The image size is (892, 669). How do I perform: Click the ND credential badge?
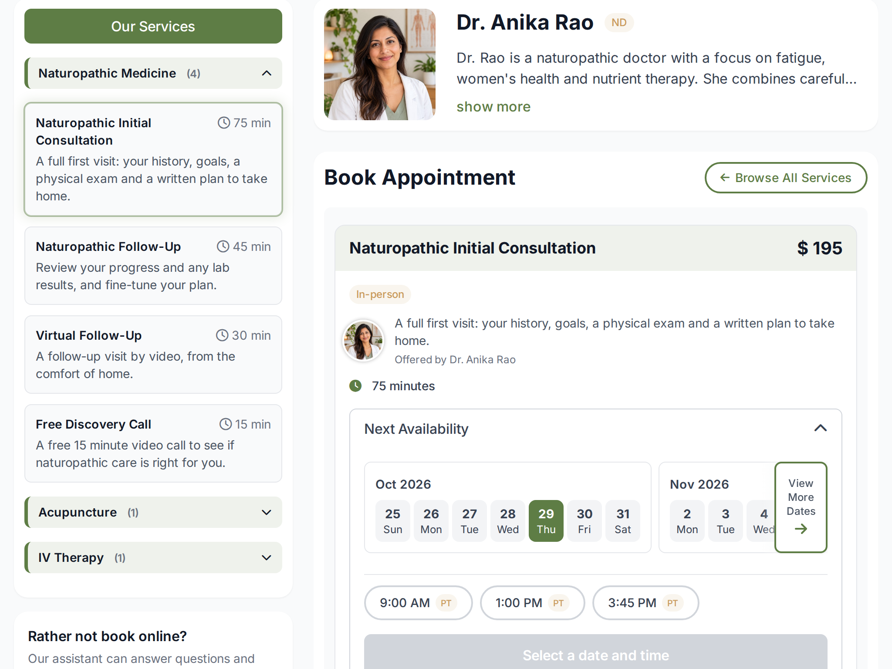click(x=619, y=23)
